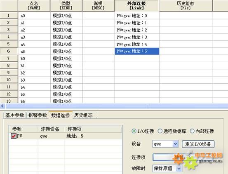Click the 点名 [NAME] column header
This screenshot has height=174, width=228.
pos(34,6)
